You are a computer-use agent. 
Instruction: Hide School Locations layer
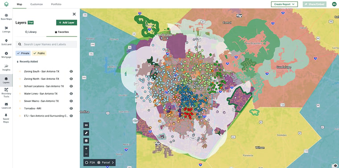[71, 86]
